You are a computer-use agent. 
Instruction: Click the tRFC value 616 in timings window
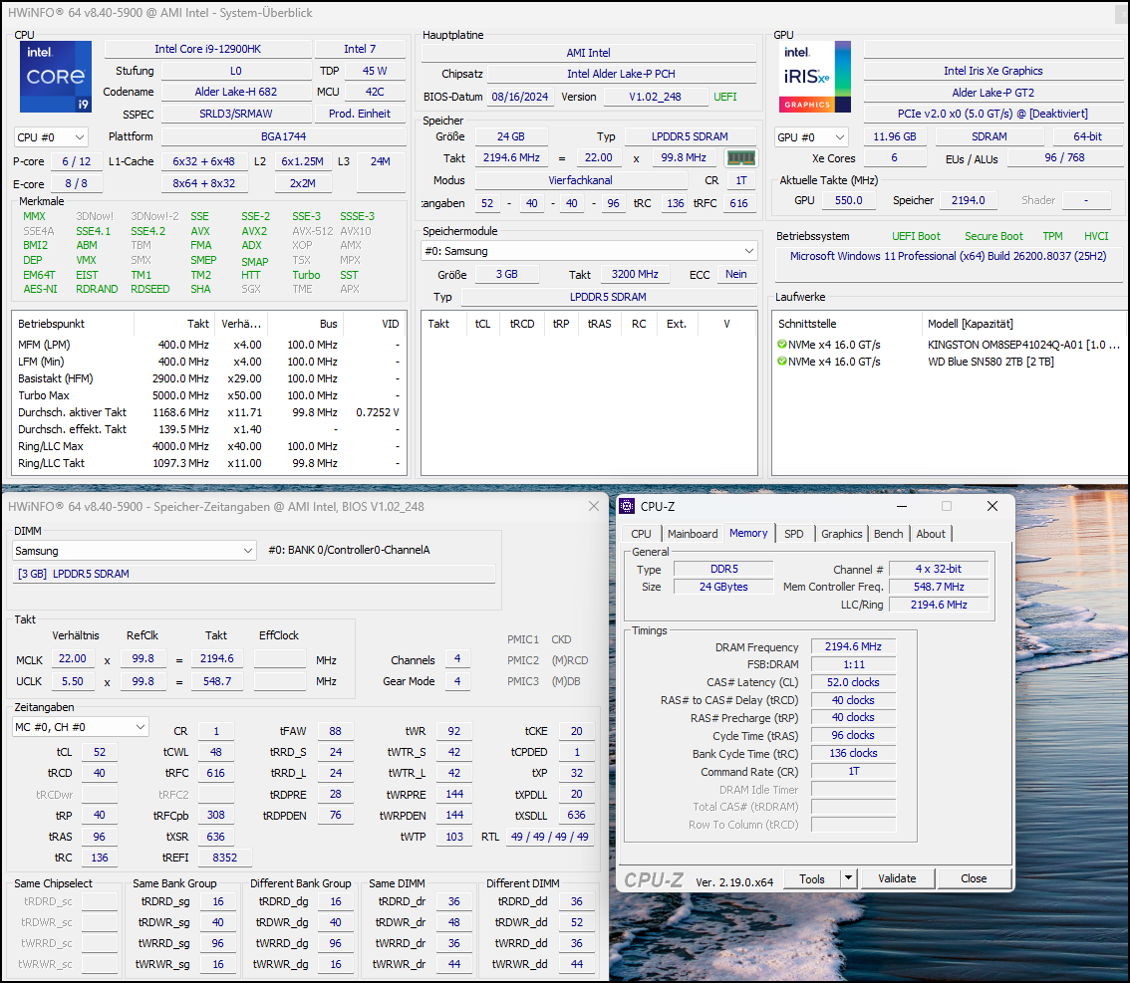216,773
